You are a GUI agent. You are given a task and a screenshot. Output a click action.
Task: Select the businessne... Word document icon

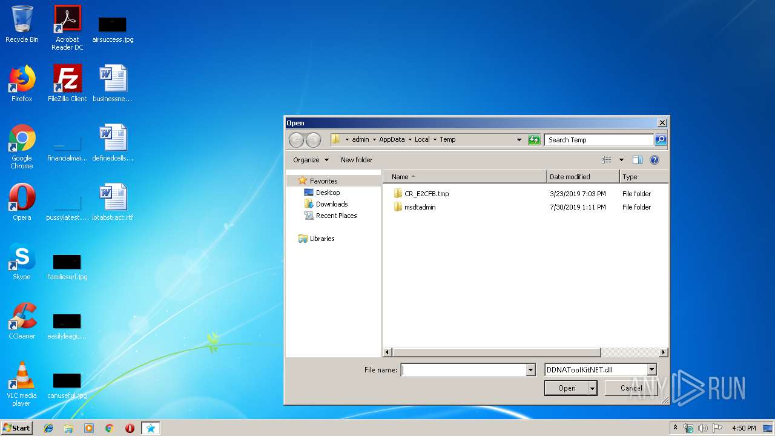pos(113,84)
